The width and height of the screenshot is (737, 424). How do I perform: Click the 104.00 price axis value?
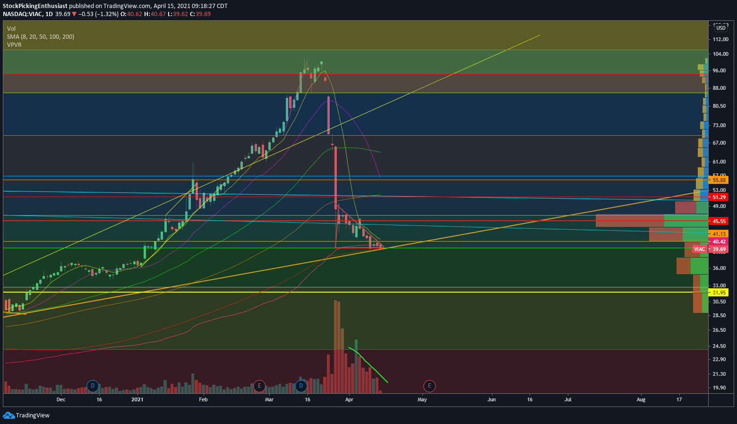coord(720,54)
